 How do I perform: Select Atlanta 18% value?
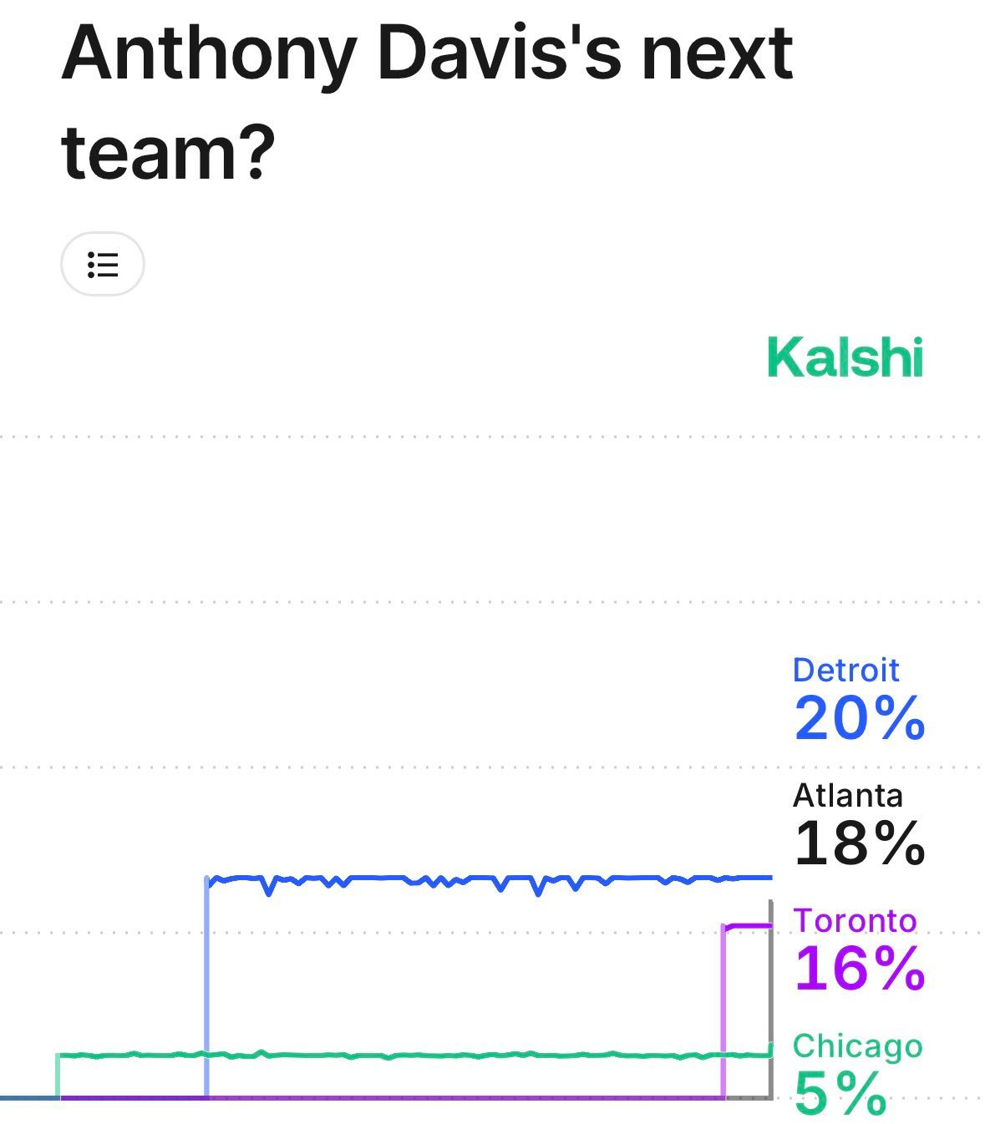pos(859,843)
